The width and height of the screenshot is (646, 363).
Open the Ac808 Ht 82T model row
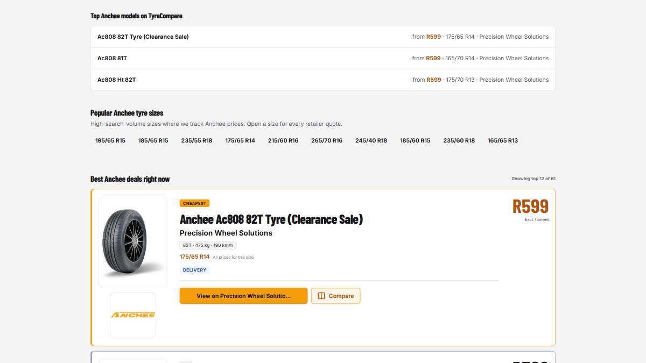(x=323, y=80)
